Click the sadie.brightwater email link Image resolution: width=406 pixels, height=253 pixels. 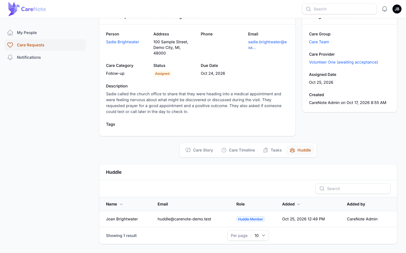click(x=267, y=45)
